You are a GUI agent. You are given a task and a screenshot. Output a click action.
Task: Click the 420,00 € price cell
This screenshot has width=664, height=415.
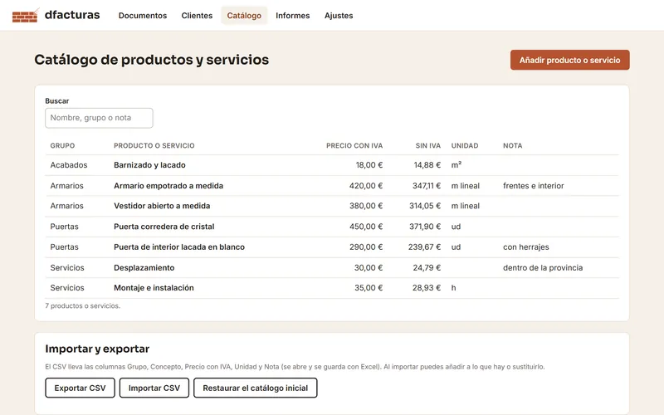click(x=366, y=185)
